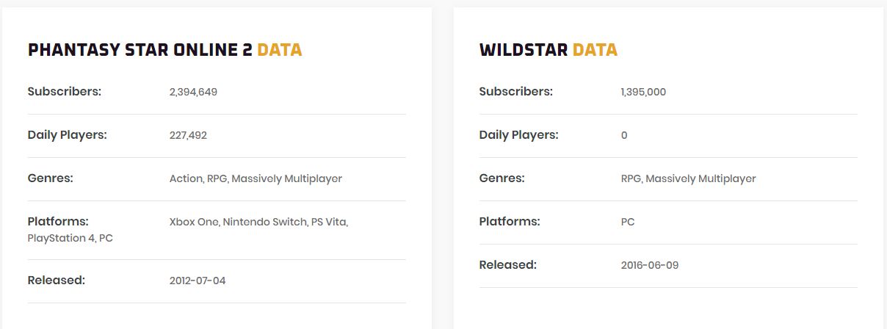Click WildStar subscribers value 1,395,000
The width and height of the screenshot is (887, 329).
click(643, 93)
